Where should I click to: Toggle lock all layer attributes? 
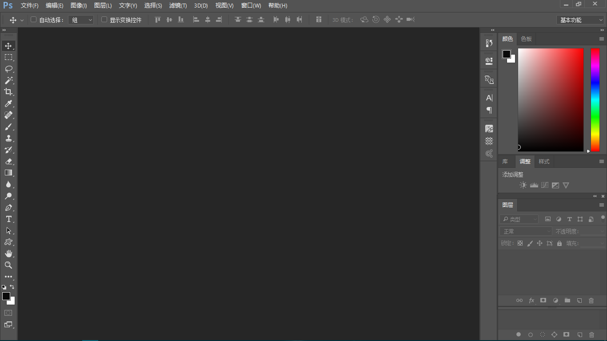pos(559,243)
